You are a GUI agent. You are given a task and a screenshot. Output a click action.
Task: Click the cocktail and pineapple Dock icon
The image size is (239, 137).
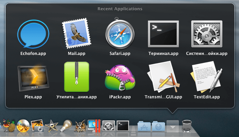[9, 126]
